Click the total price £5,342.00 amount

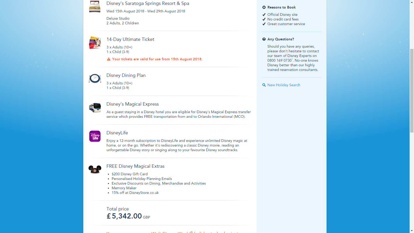[x=124, y=216]
